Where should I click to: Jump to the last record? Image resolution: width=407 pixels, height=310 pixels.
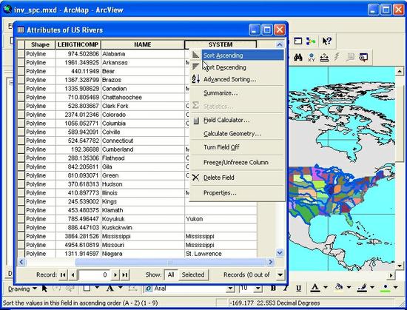[125, 274]
